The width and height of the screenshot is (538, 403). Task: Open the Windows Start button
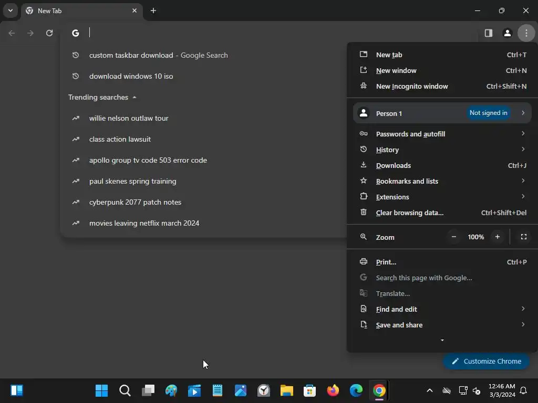pyautogui.click(x=101, y=390)
